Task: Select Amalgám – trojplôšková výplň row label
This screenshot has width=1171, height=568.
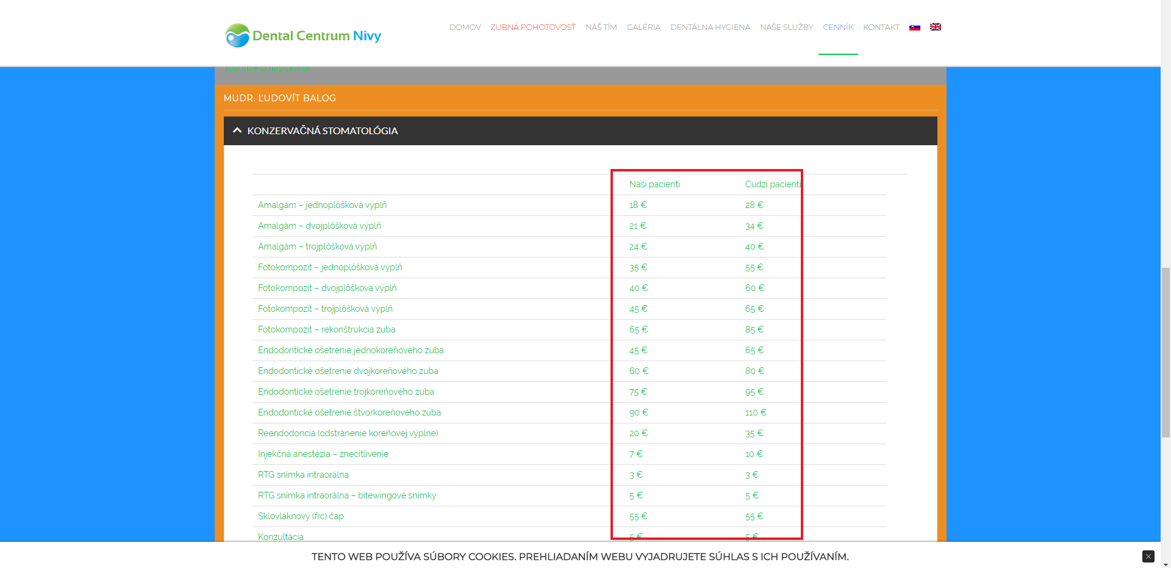Action: [x=317, y=246]
